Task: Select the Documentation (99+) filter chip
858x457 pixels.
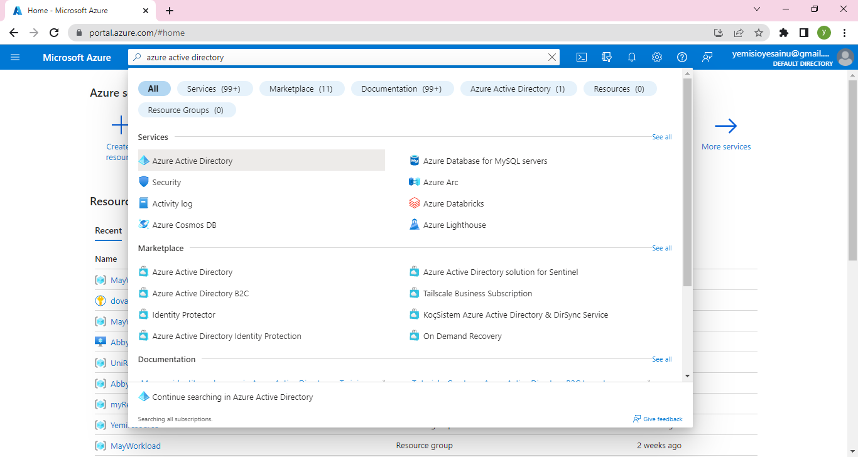Action: click(x=401, y=89)
